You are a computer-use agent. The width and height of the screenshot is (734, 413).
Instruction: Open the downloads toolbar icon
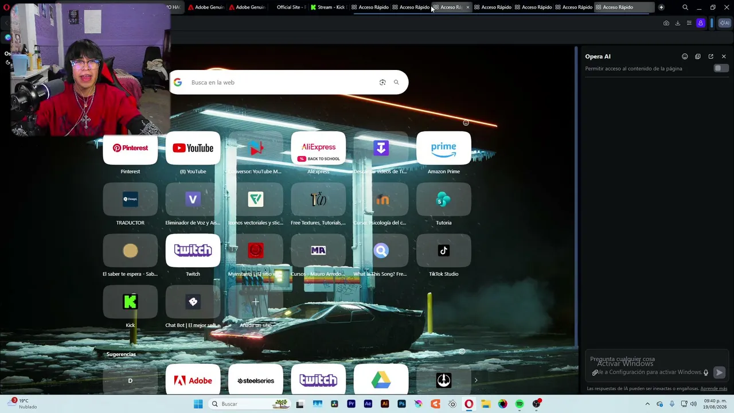678,23
